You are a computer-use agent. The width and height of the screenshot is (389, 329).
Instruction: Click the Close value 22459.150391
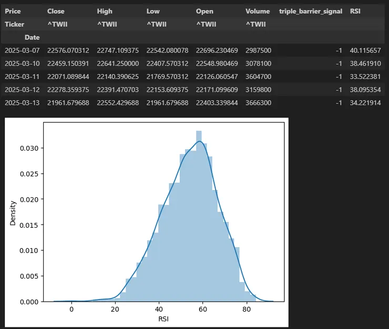68,63
